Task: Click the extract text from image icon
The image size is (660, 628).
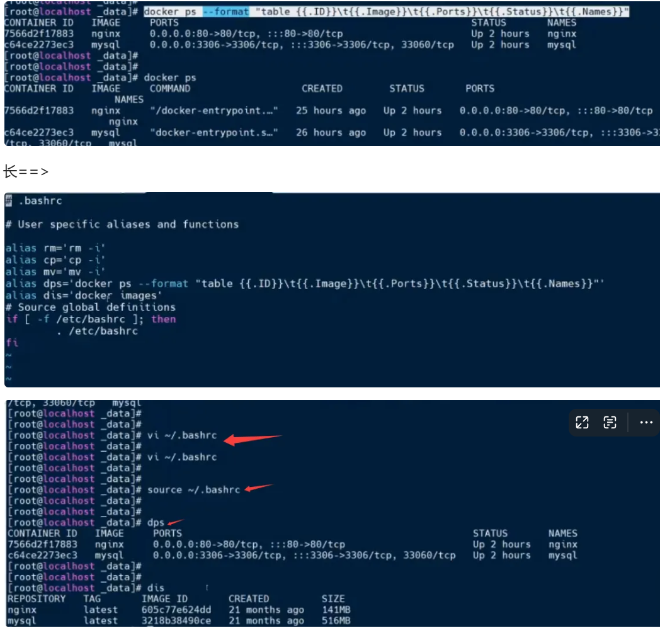Action: [x=610, y=422]
